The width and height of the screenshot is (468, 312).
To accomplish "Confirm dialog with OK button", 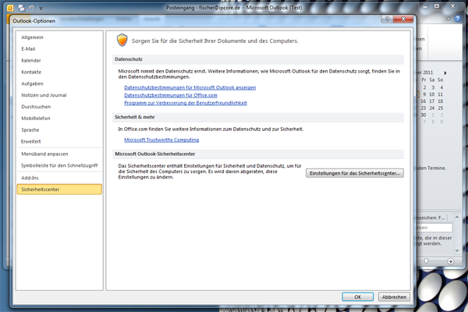I will [x=357, y=296].
